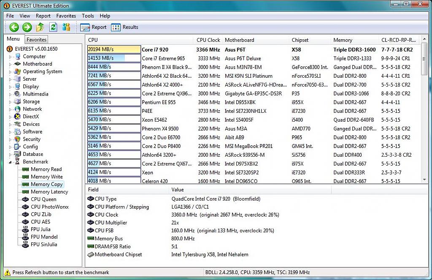Expand the Operating System tree node
This screenshot has width=432, height=280.
10,72
